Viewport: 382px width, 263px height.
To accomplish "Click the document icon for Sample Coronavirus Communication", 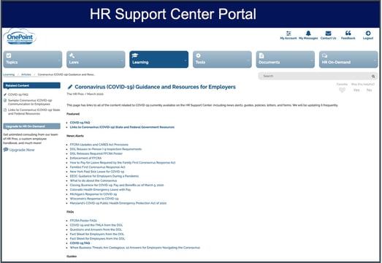I will [5, 100].
